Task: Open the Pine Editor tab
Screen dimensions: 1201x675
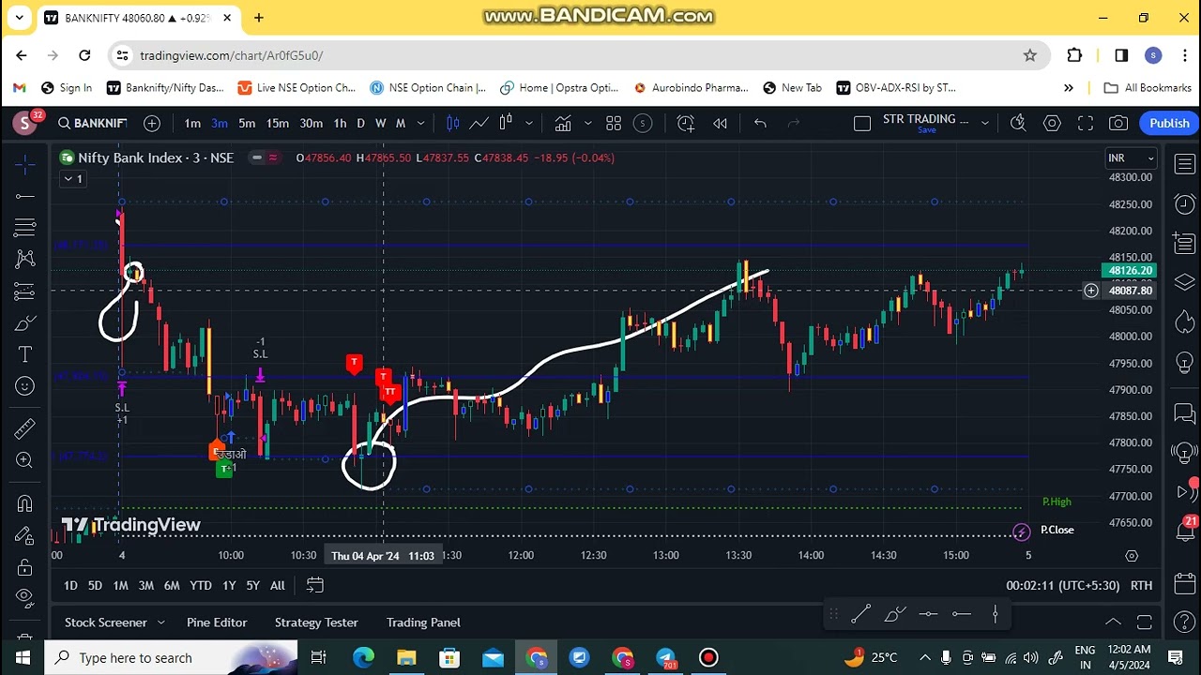Action: point(217,622)
